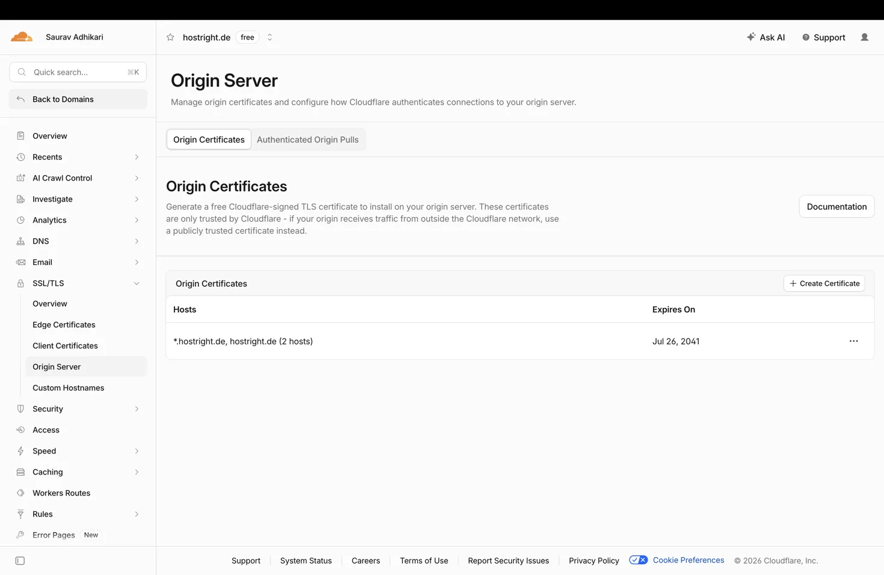Open actions menu for hostright.de certificate
The image size is (884, 575).
(853, 341)
